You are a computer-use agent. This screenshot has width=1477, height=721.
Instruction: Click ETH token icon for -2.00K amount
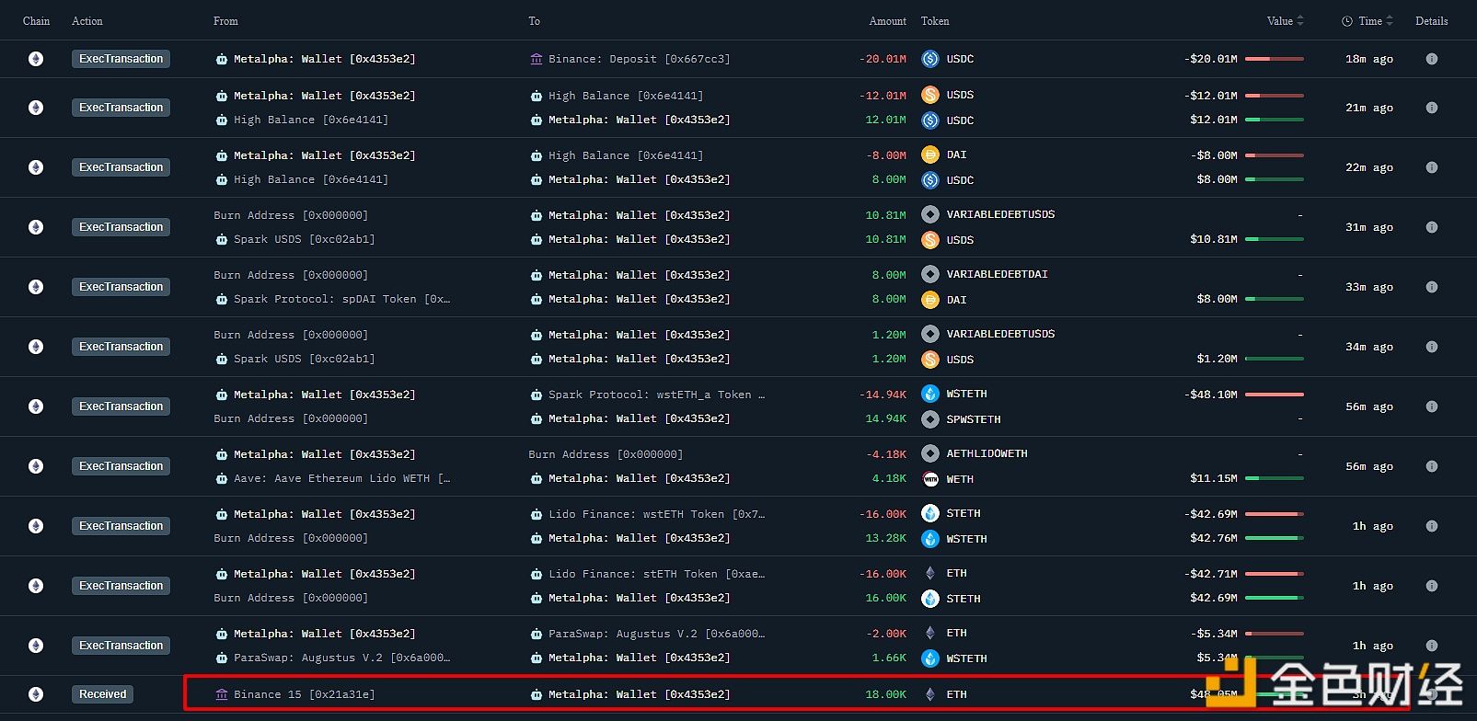pos(930,633)
